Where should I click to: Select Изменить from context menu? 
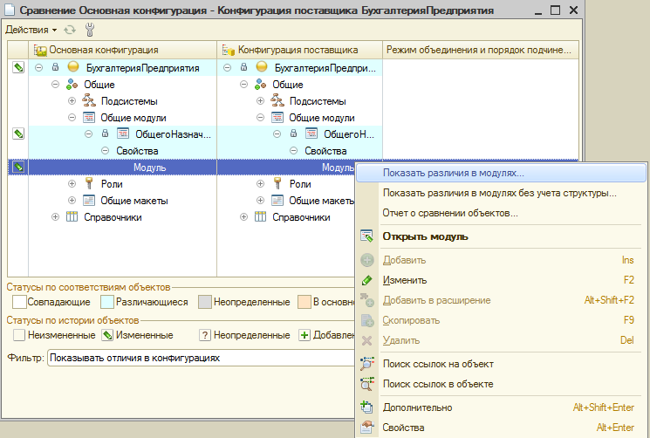(x=501, y=280)
